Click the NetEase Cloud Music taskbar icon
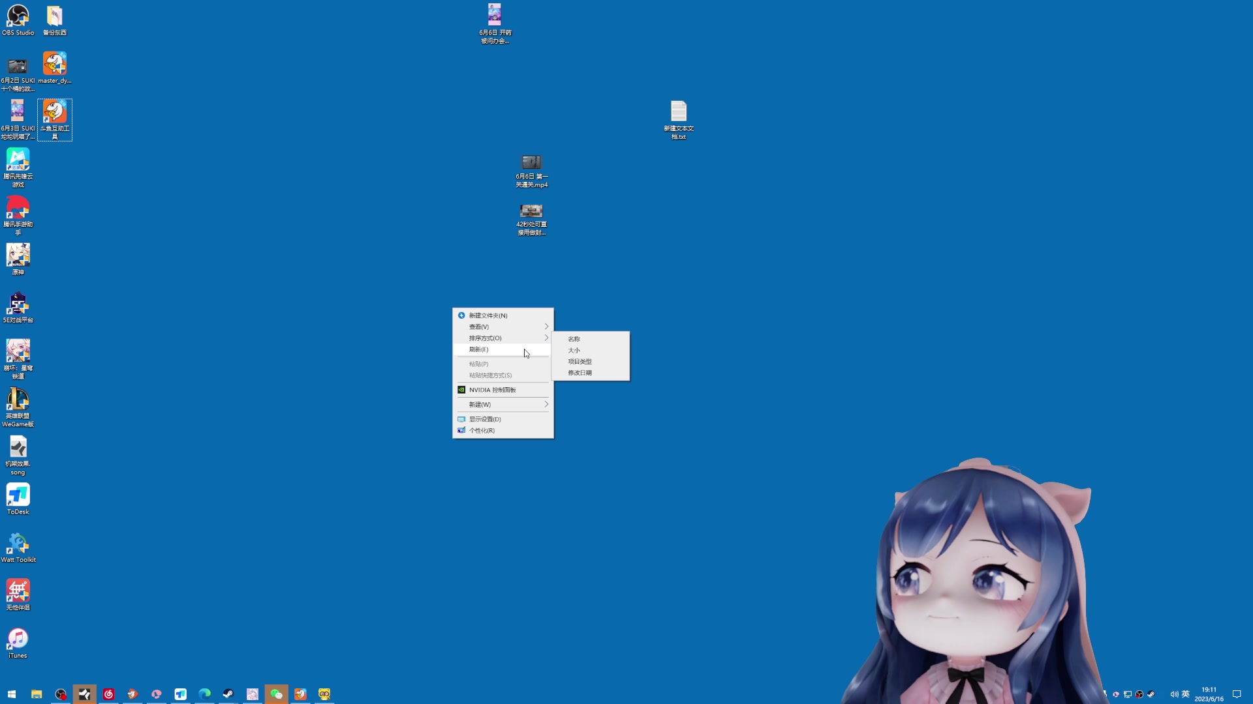 click(109, 694)
